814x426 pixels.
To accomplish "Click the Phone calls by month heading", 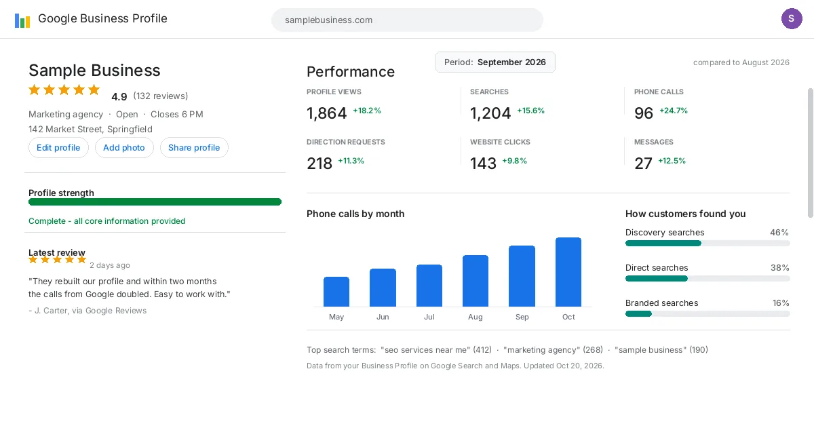I will 355,214.
